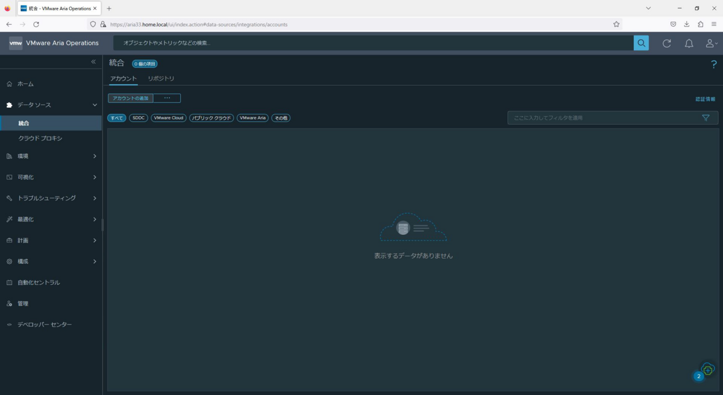The image size is (723, 395).
Task: Open a new browser tab
Action: pos(109,8)
